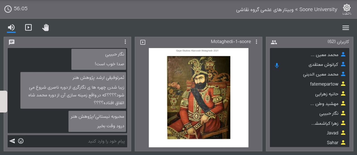
Task: Select user حانیه زهرایی
Action: pyautogui.click(x=327, y=94)
